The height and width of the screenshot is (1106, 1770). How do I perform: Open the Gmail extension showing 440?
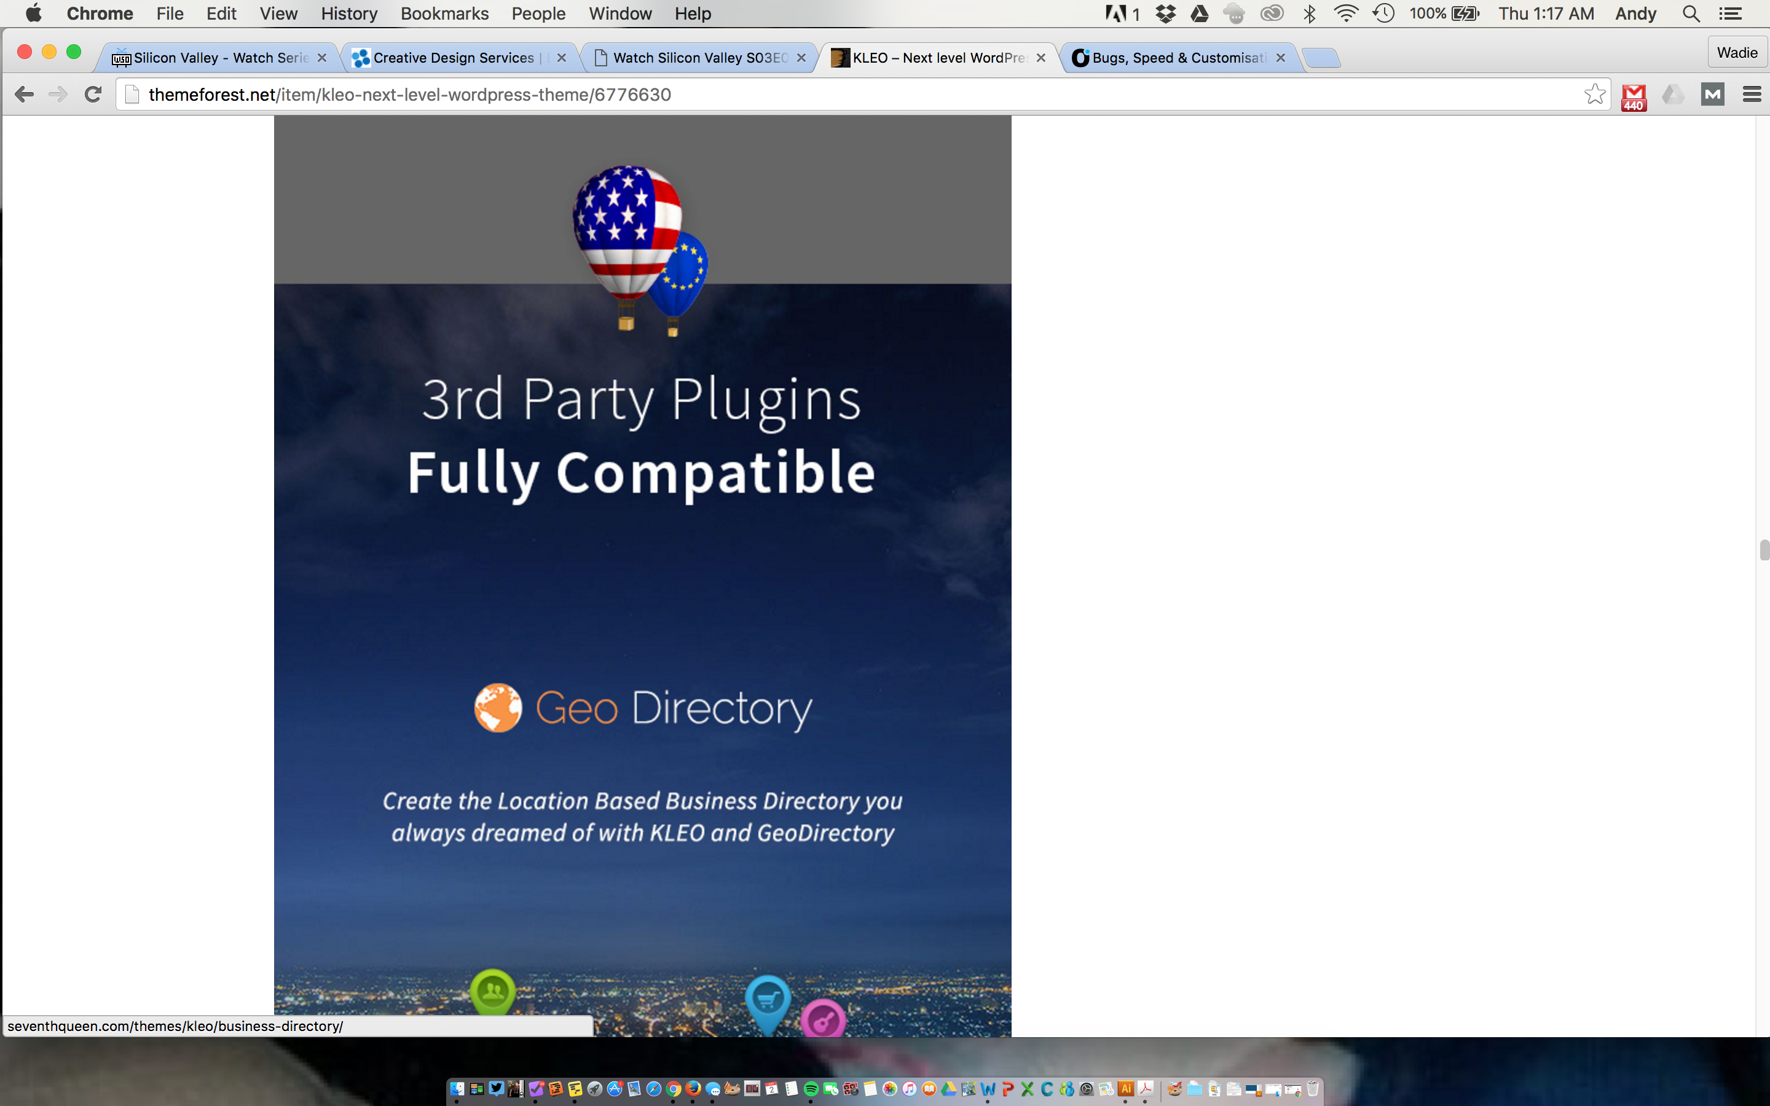[1633, 96]
